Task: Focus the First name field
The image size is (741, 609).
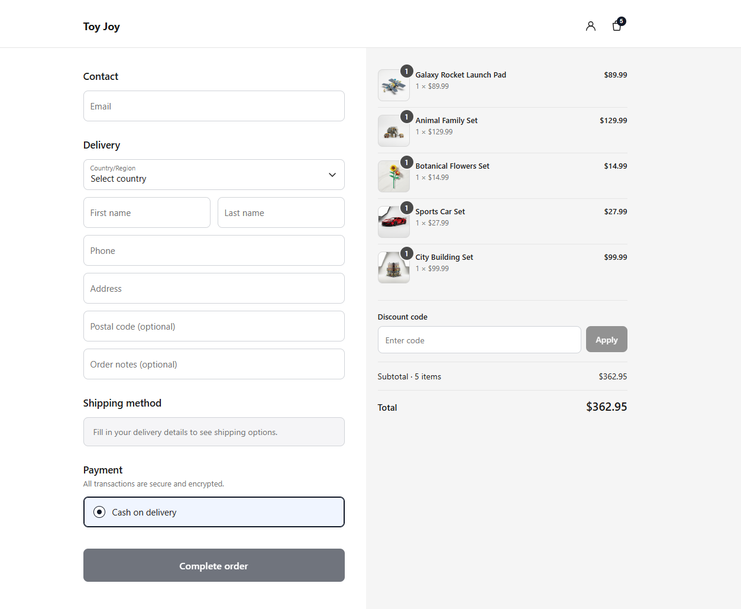Action: tap(147, 212)
